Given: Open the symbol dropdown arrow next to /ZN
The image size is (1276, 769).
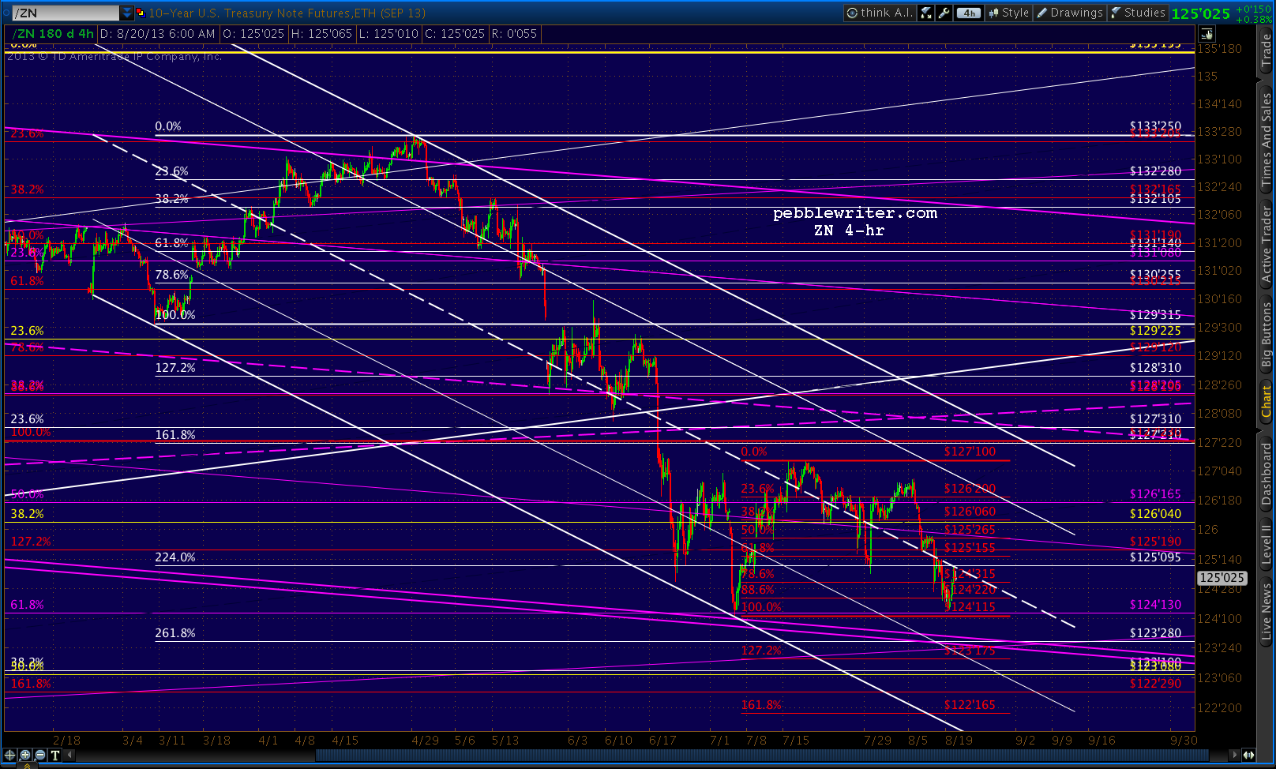Looking at the screenshot, I should click(127, 13).
